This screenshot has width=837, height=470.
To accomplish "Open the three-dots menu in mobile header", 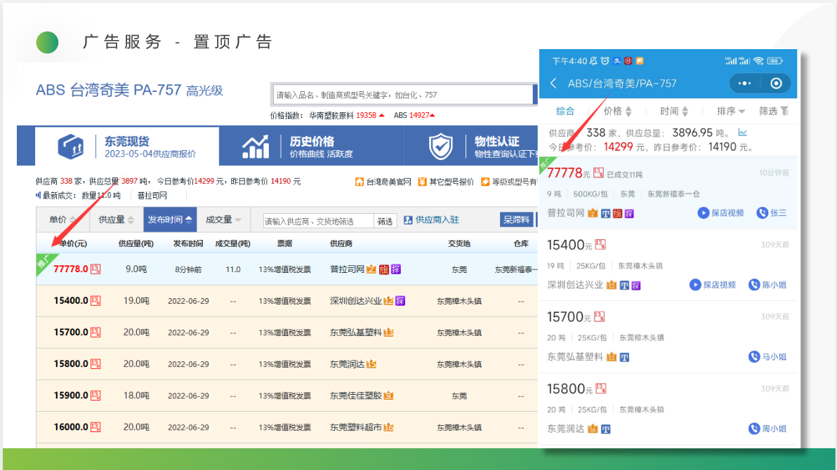I will pyautogui.click(x=744, y=83).
